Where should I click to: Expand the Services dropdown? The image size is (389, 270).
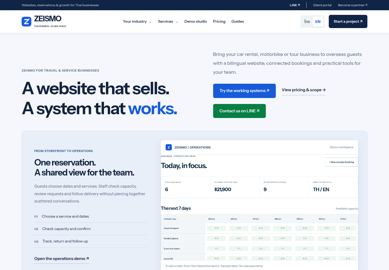[168, 22]
